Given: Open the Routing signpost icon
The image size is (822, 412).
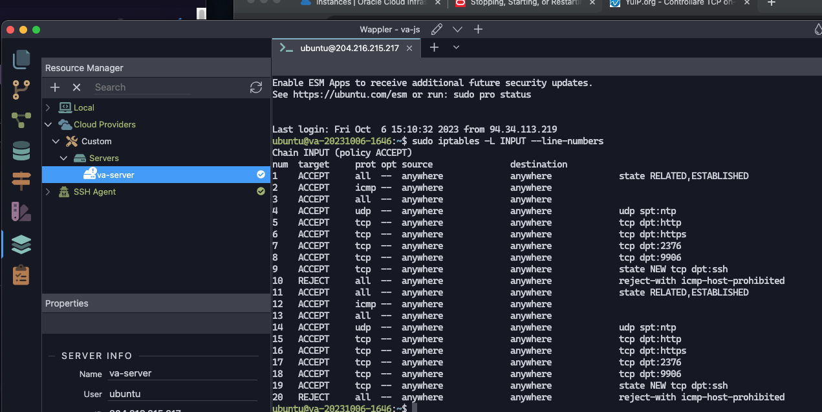Looking at the screenshot, I should coord(21,181).
